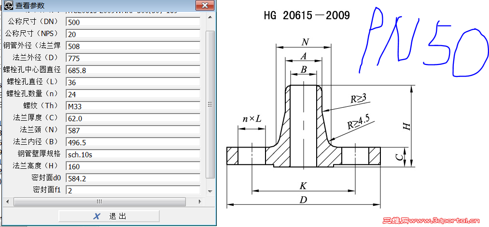Click the 法兰厚度（C） label
Screen dimensions: 489x227
[x=36, y=118]
